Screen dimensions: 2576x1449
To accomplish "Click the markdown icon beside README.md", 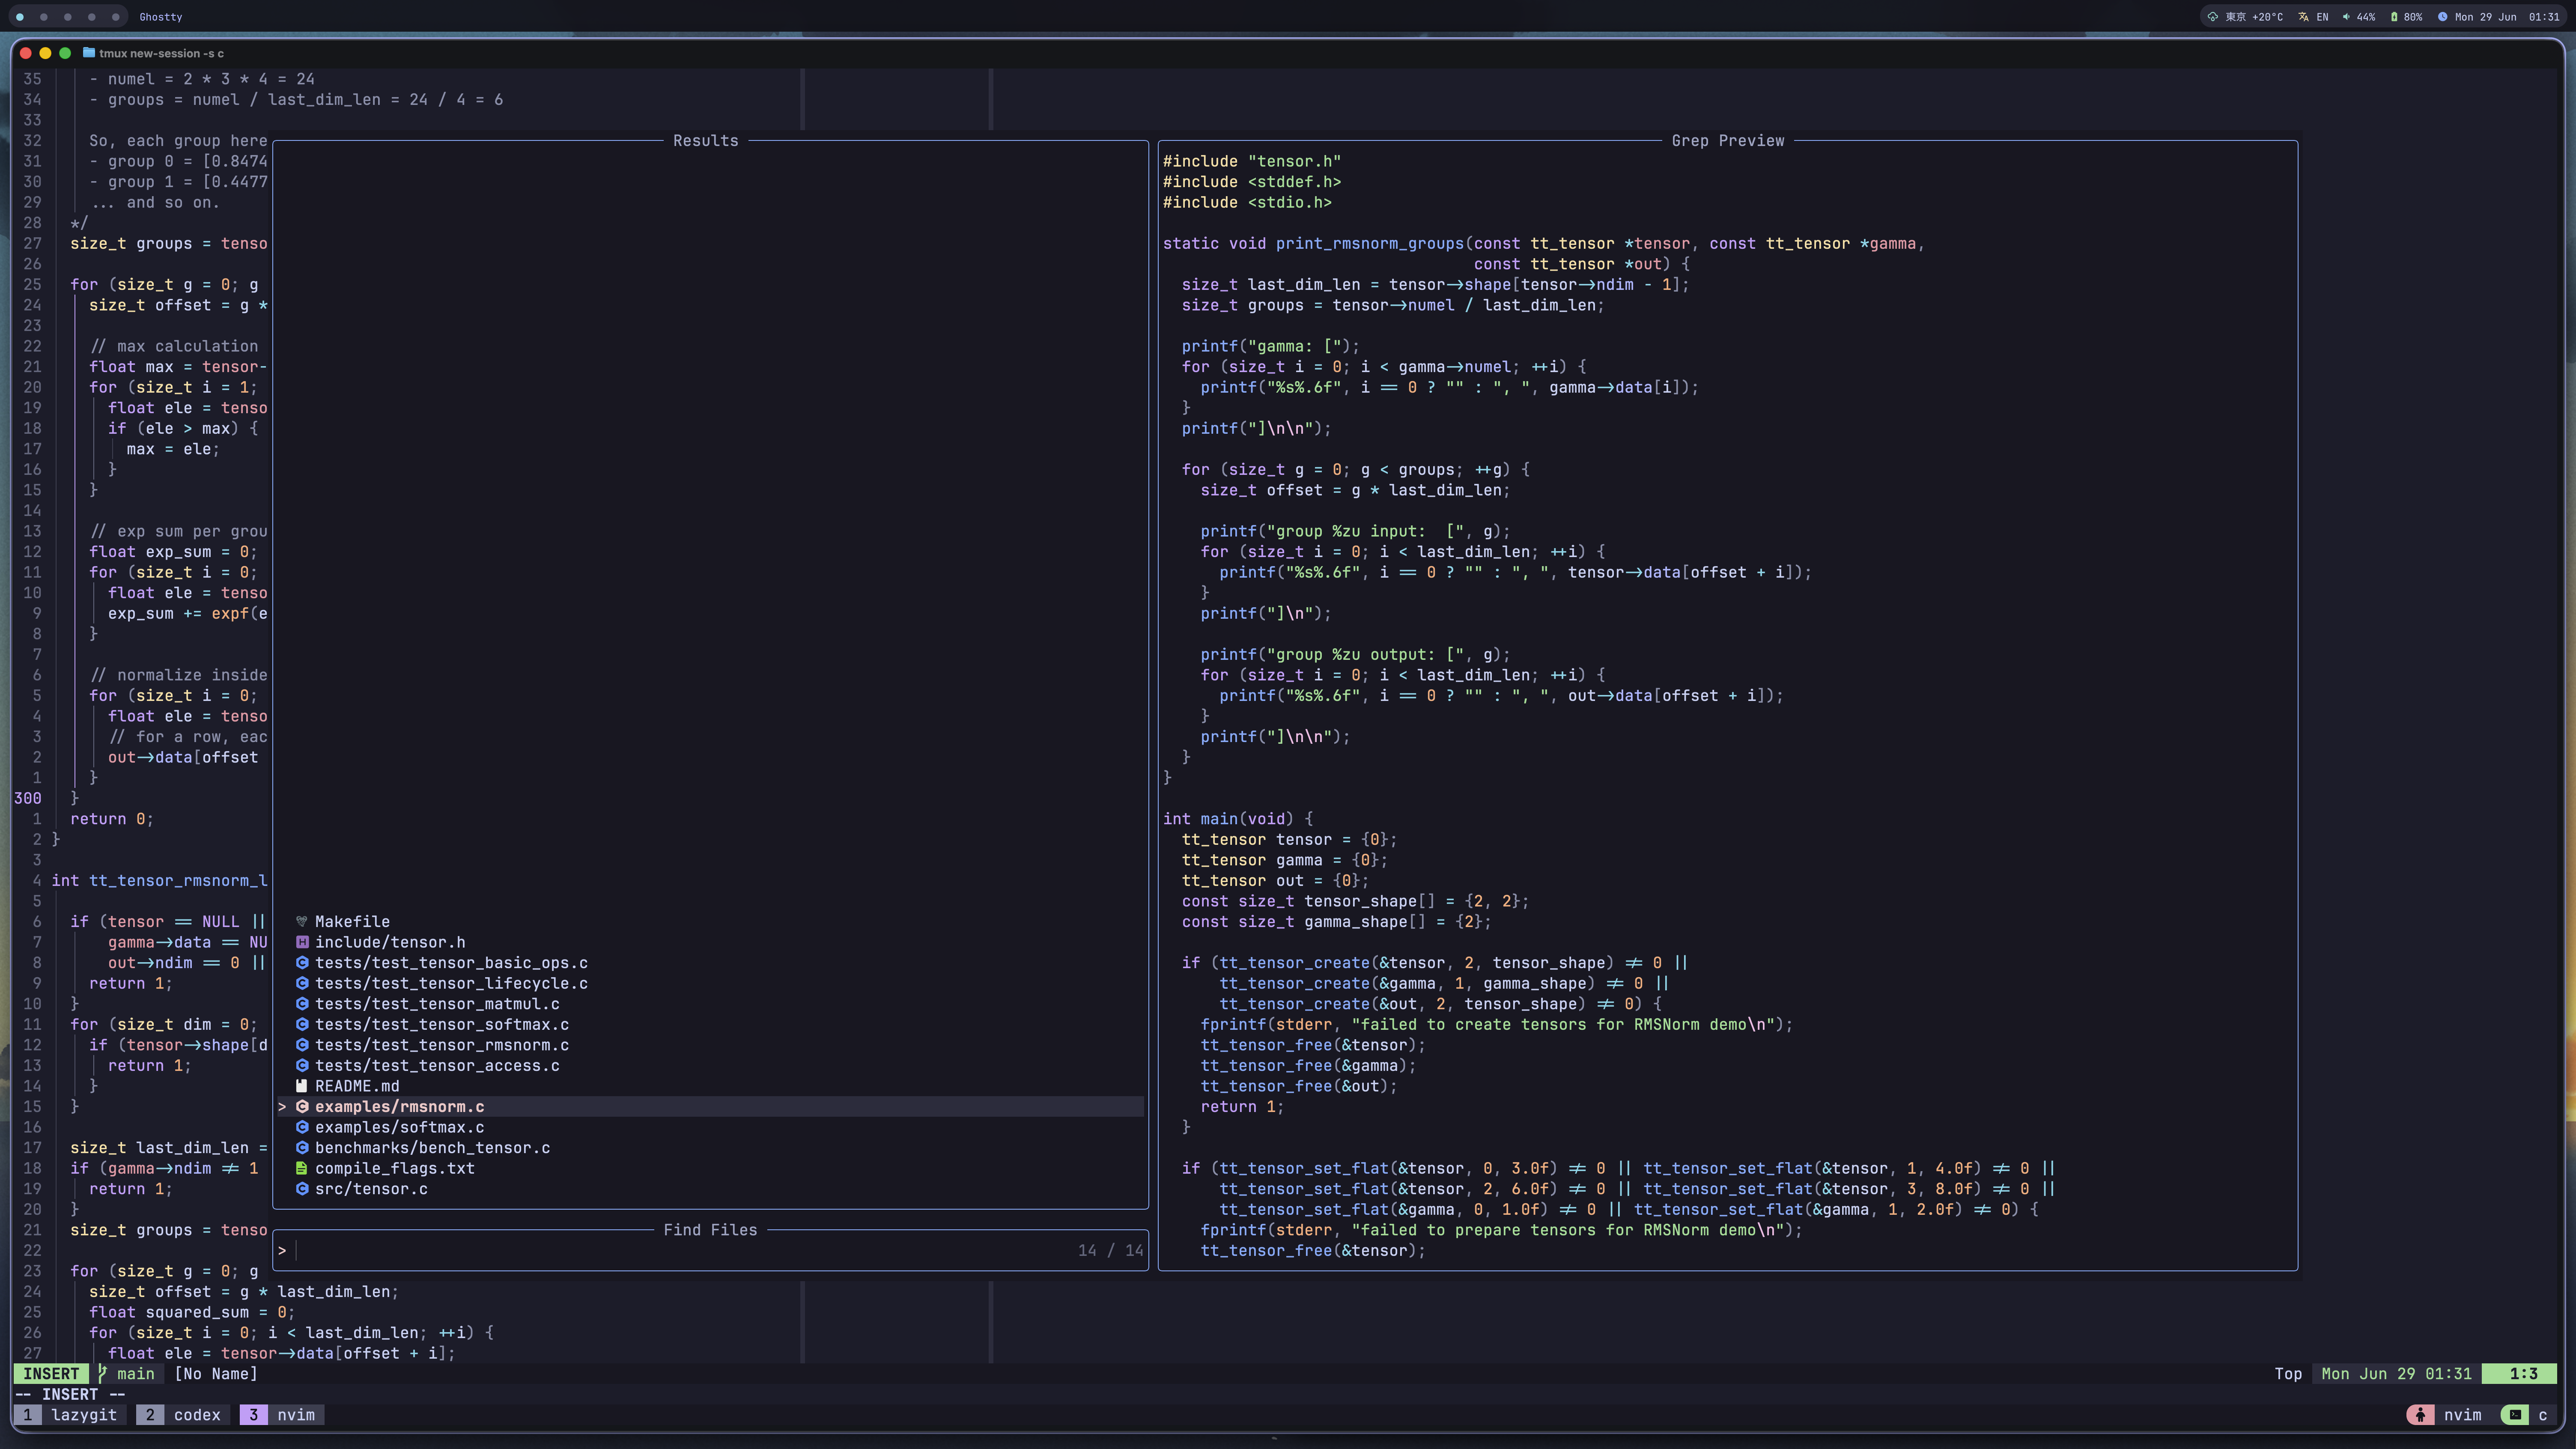I will coord(301,1086).
